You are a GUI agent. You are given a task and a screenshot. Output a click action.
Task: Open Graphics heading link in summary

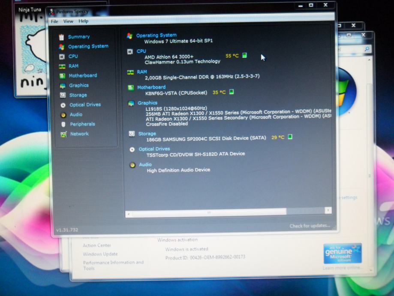(147, 103)
